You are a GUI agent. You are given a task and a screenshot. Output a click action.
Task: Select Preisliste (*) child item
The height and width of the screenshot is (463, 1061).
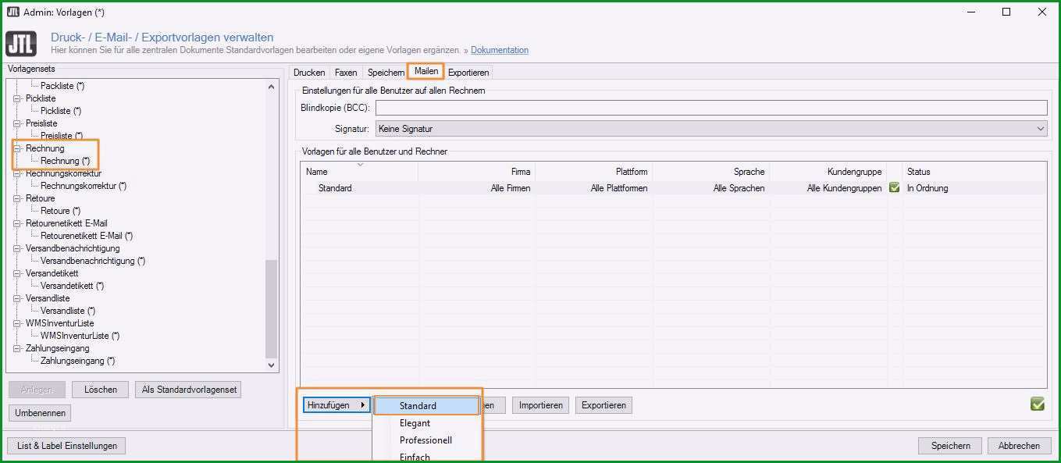(x=62, y=136)
